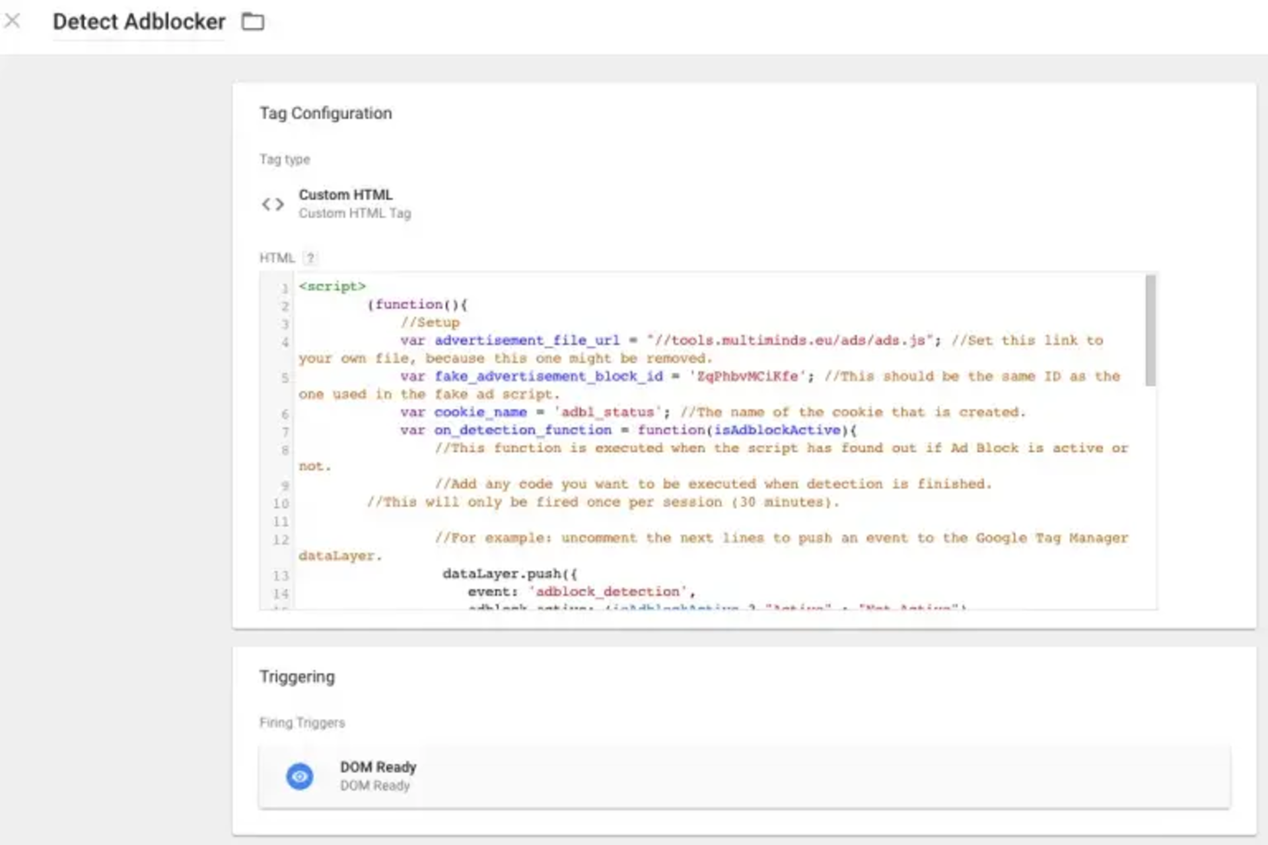
Task: Click the folder icon beside tag name
Action: pos(252,22)
